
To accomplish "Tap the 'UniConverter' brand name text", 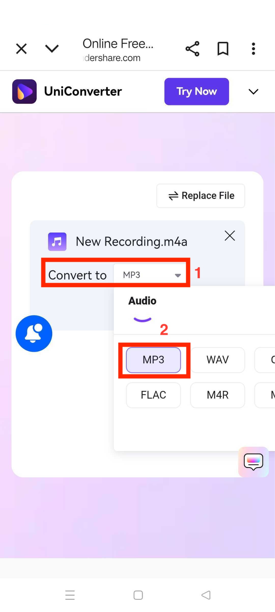I will [x=83, y=91].
